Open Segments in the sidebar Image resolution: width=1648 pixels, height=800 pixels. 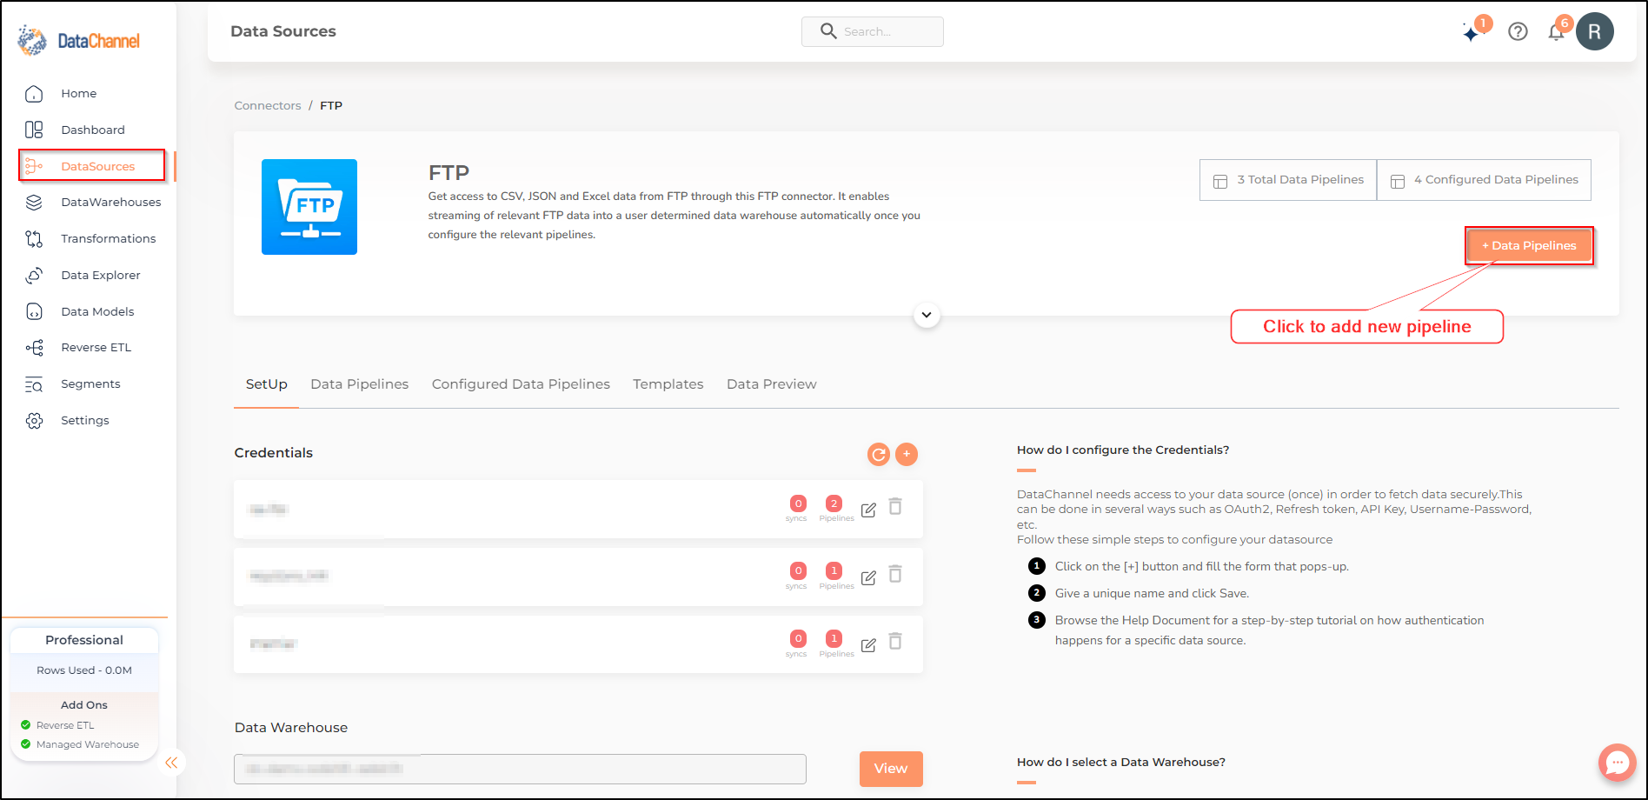(90, 383)
